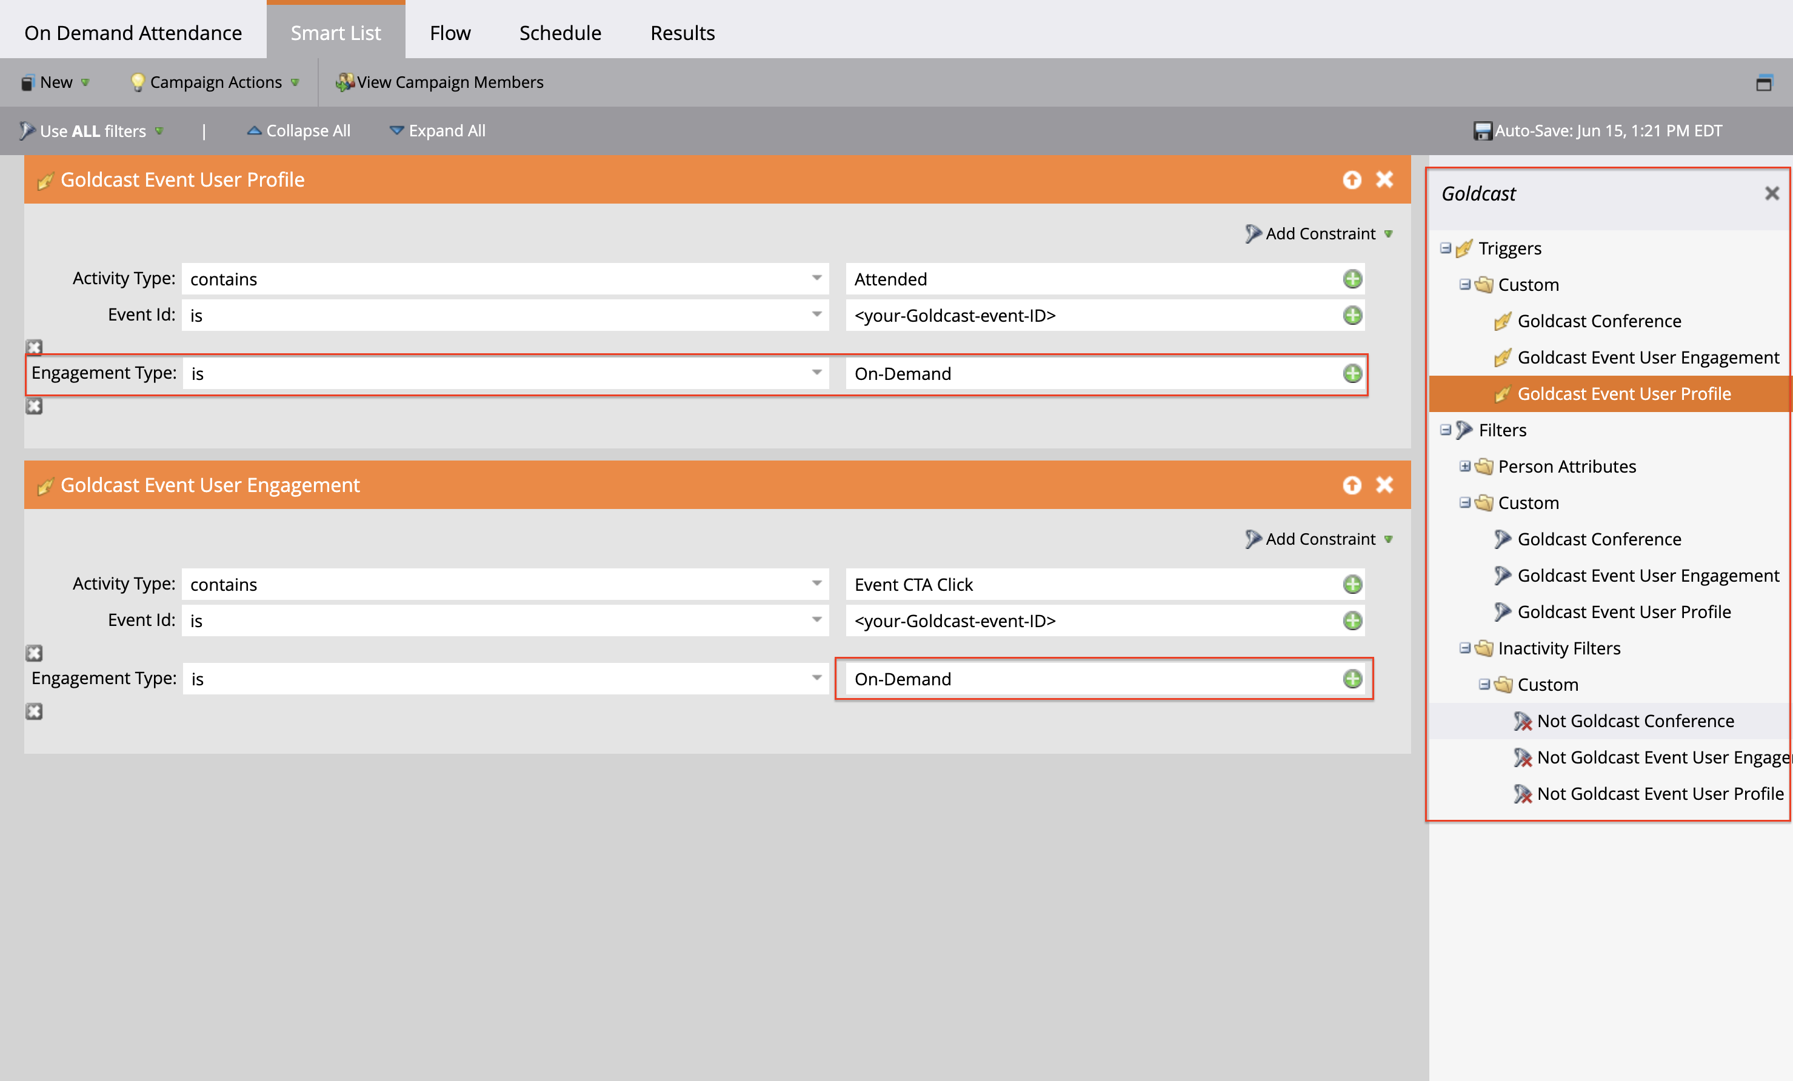Remove Event Id constraint in User Engagement trigger

point(34,653)
